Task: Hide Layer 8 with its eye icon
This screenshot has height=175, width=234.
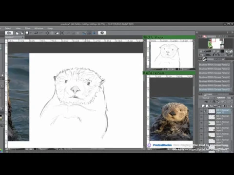Action: coord(201,129)
